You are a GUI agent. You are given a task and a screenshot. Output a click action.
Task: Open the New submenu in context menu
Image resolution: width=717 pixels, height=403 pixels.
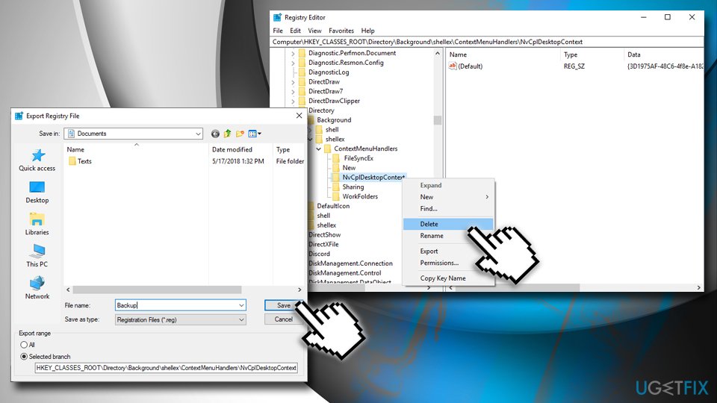pyautogui.click(x=449, y=197)
